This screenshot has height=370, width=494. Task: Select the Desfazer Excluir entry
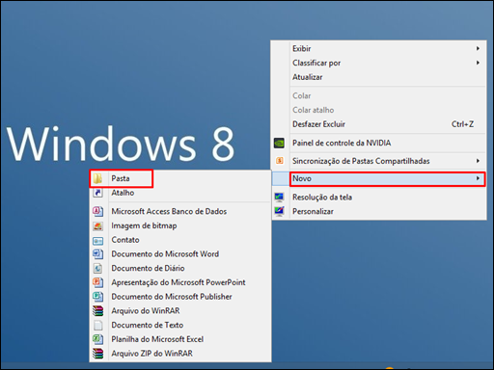tap(379, 124)
